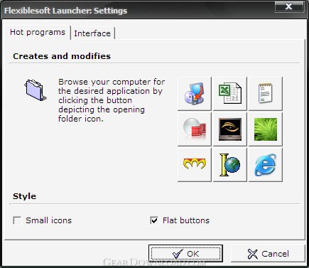Click the Style section heading
Image resolution: width=309 pixels, height=268 pixels.
(x=25, y=196)
